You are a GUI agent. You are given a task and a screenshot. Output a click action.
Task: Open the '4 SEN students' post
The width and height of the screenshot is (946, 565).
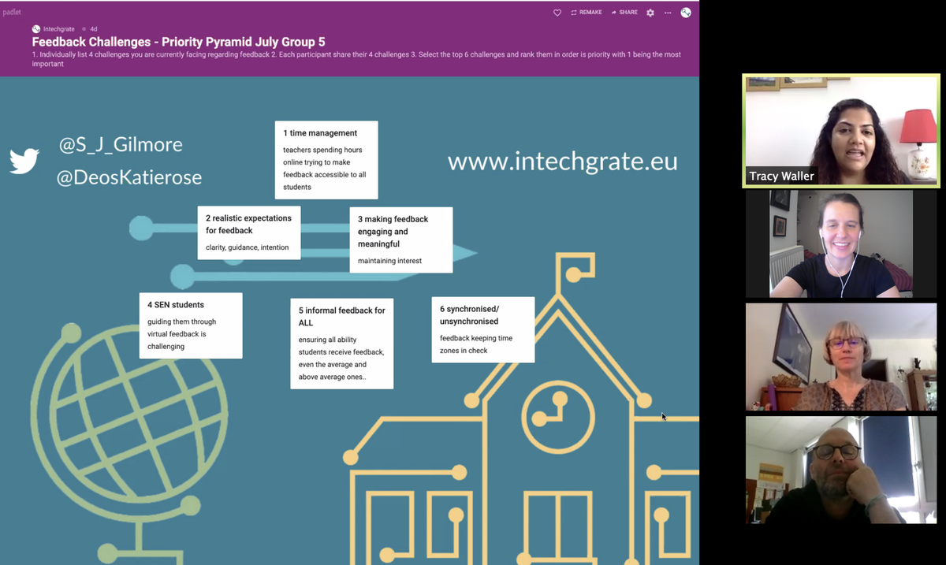(191, 325)
